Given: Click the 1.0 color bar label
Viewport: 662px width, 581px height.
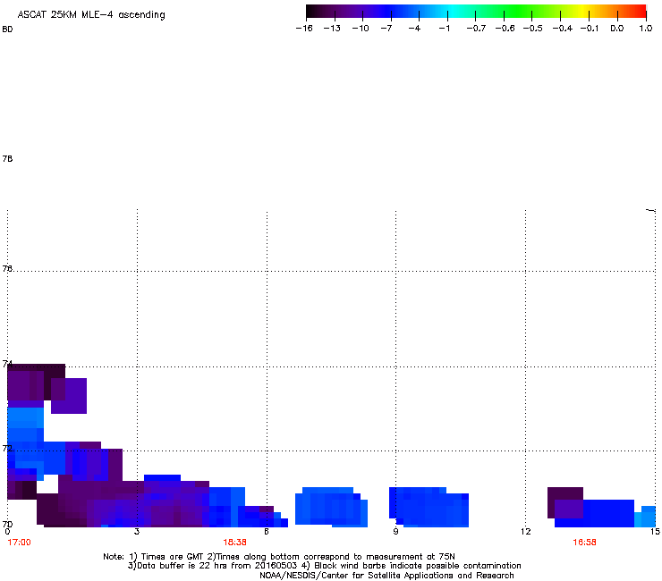Looking at the screenshot, I should pos(646,29).
